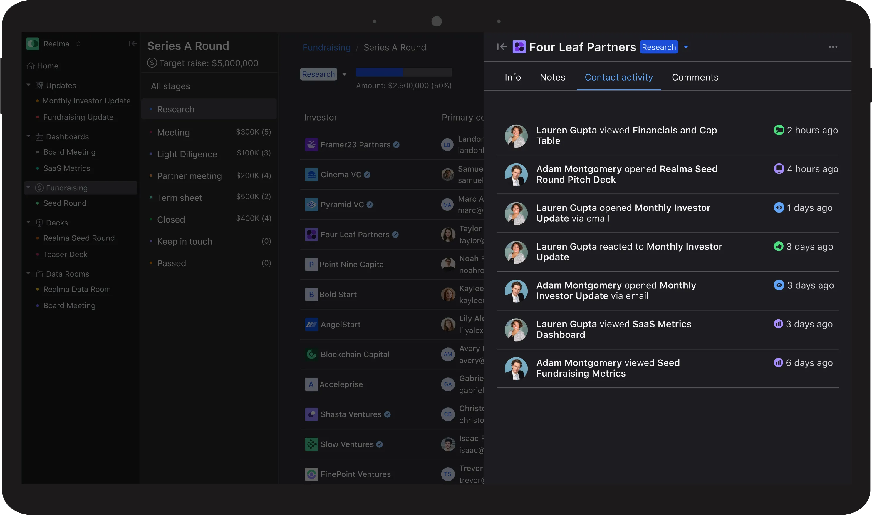Click the Slow Ventures logo icon
Image resolution: width=872 pixels, height=515 pixels.
[x=311, y=444]
